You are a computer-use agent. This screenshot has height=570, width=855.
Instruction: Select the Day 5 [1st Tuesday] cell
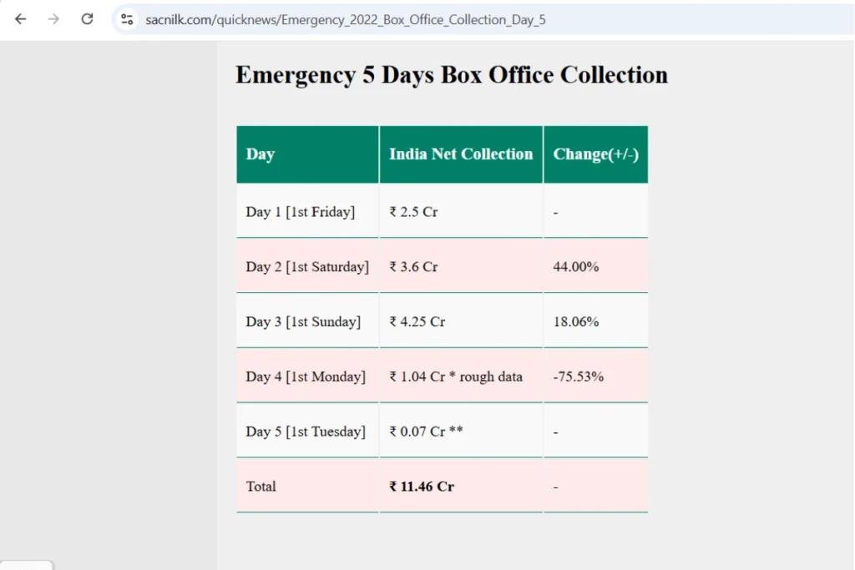307,431
